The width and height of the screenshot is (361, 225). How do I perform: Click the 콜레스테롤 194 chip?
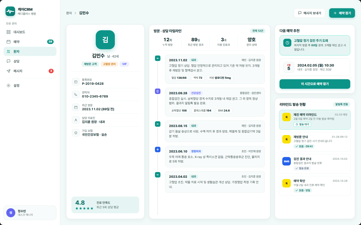pyautogui.click(x=203, y=110)
